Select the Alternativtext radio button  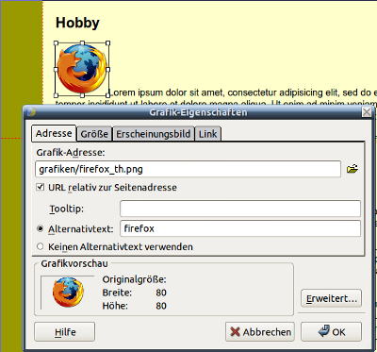pos(41,228)
